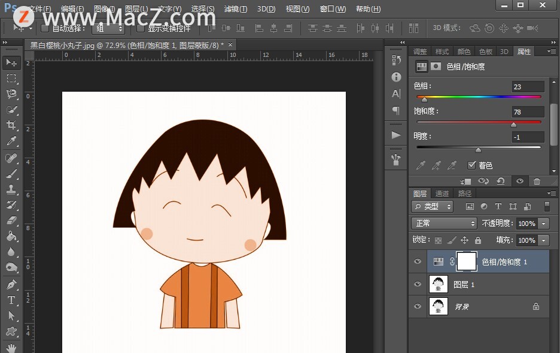The image size is (560, 353).
Task: Open the 窗口(W) menu
Action: (333, 9)
